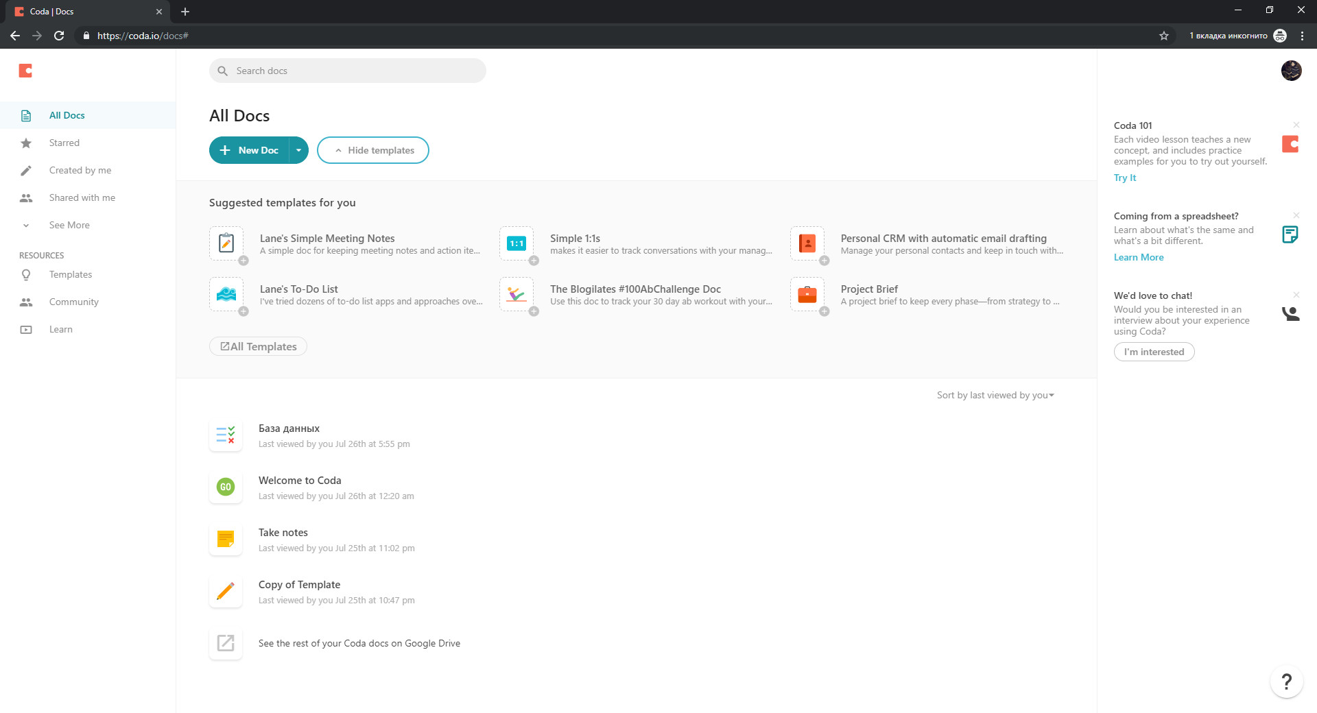This screenshot has width=1317, height=713.
Task: Open the help question mark button
Action: coord(1286,681)
